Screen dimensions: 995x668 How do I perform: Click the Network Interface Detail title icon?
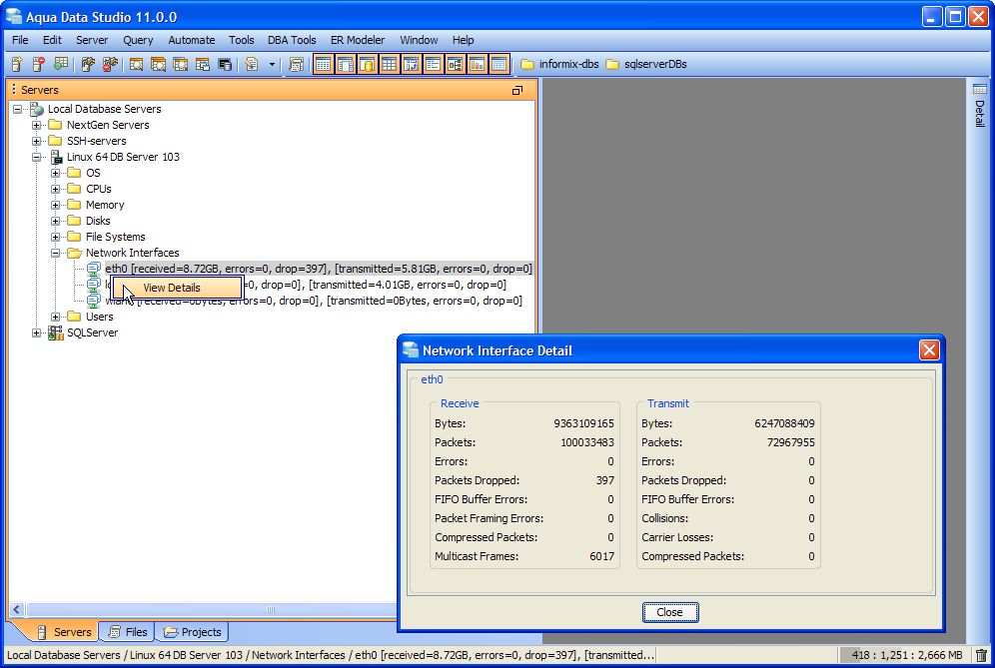point(412,350)
